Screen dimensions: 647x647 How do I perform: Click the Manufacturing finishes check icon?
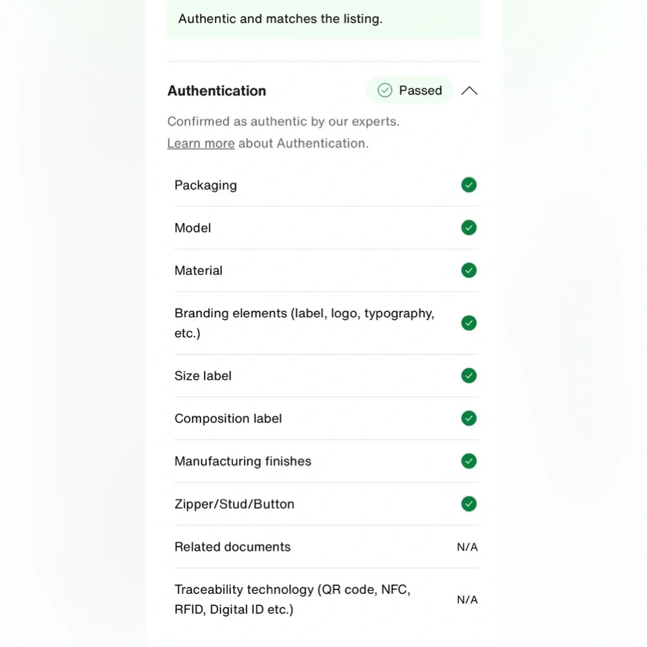469,461
